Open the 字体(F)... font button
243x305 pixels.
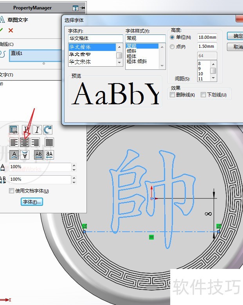[32, 202]
